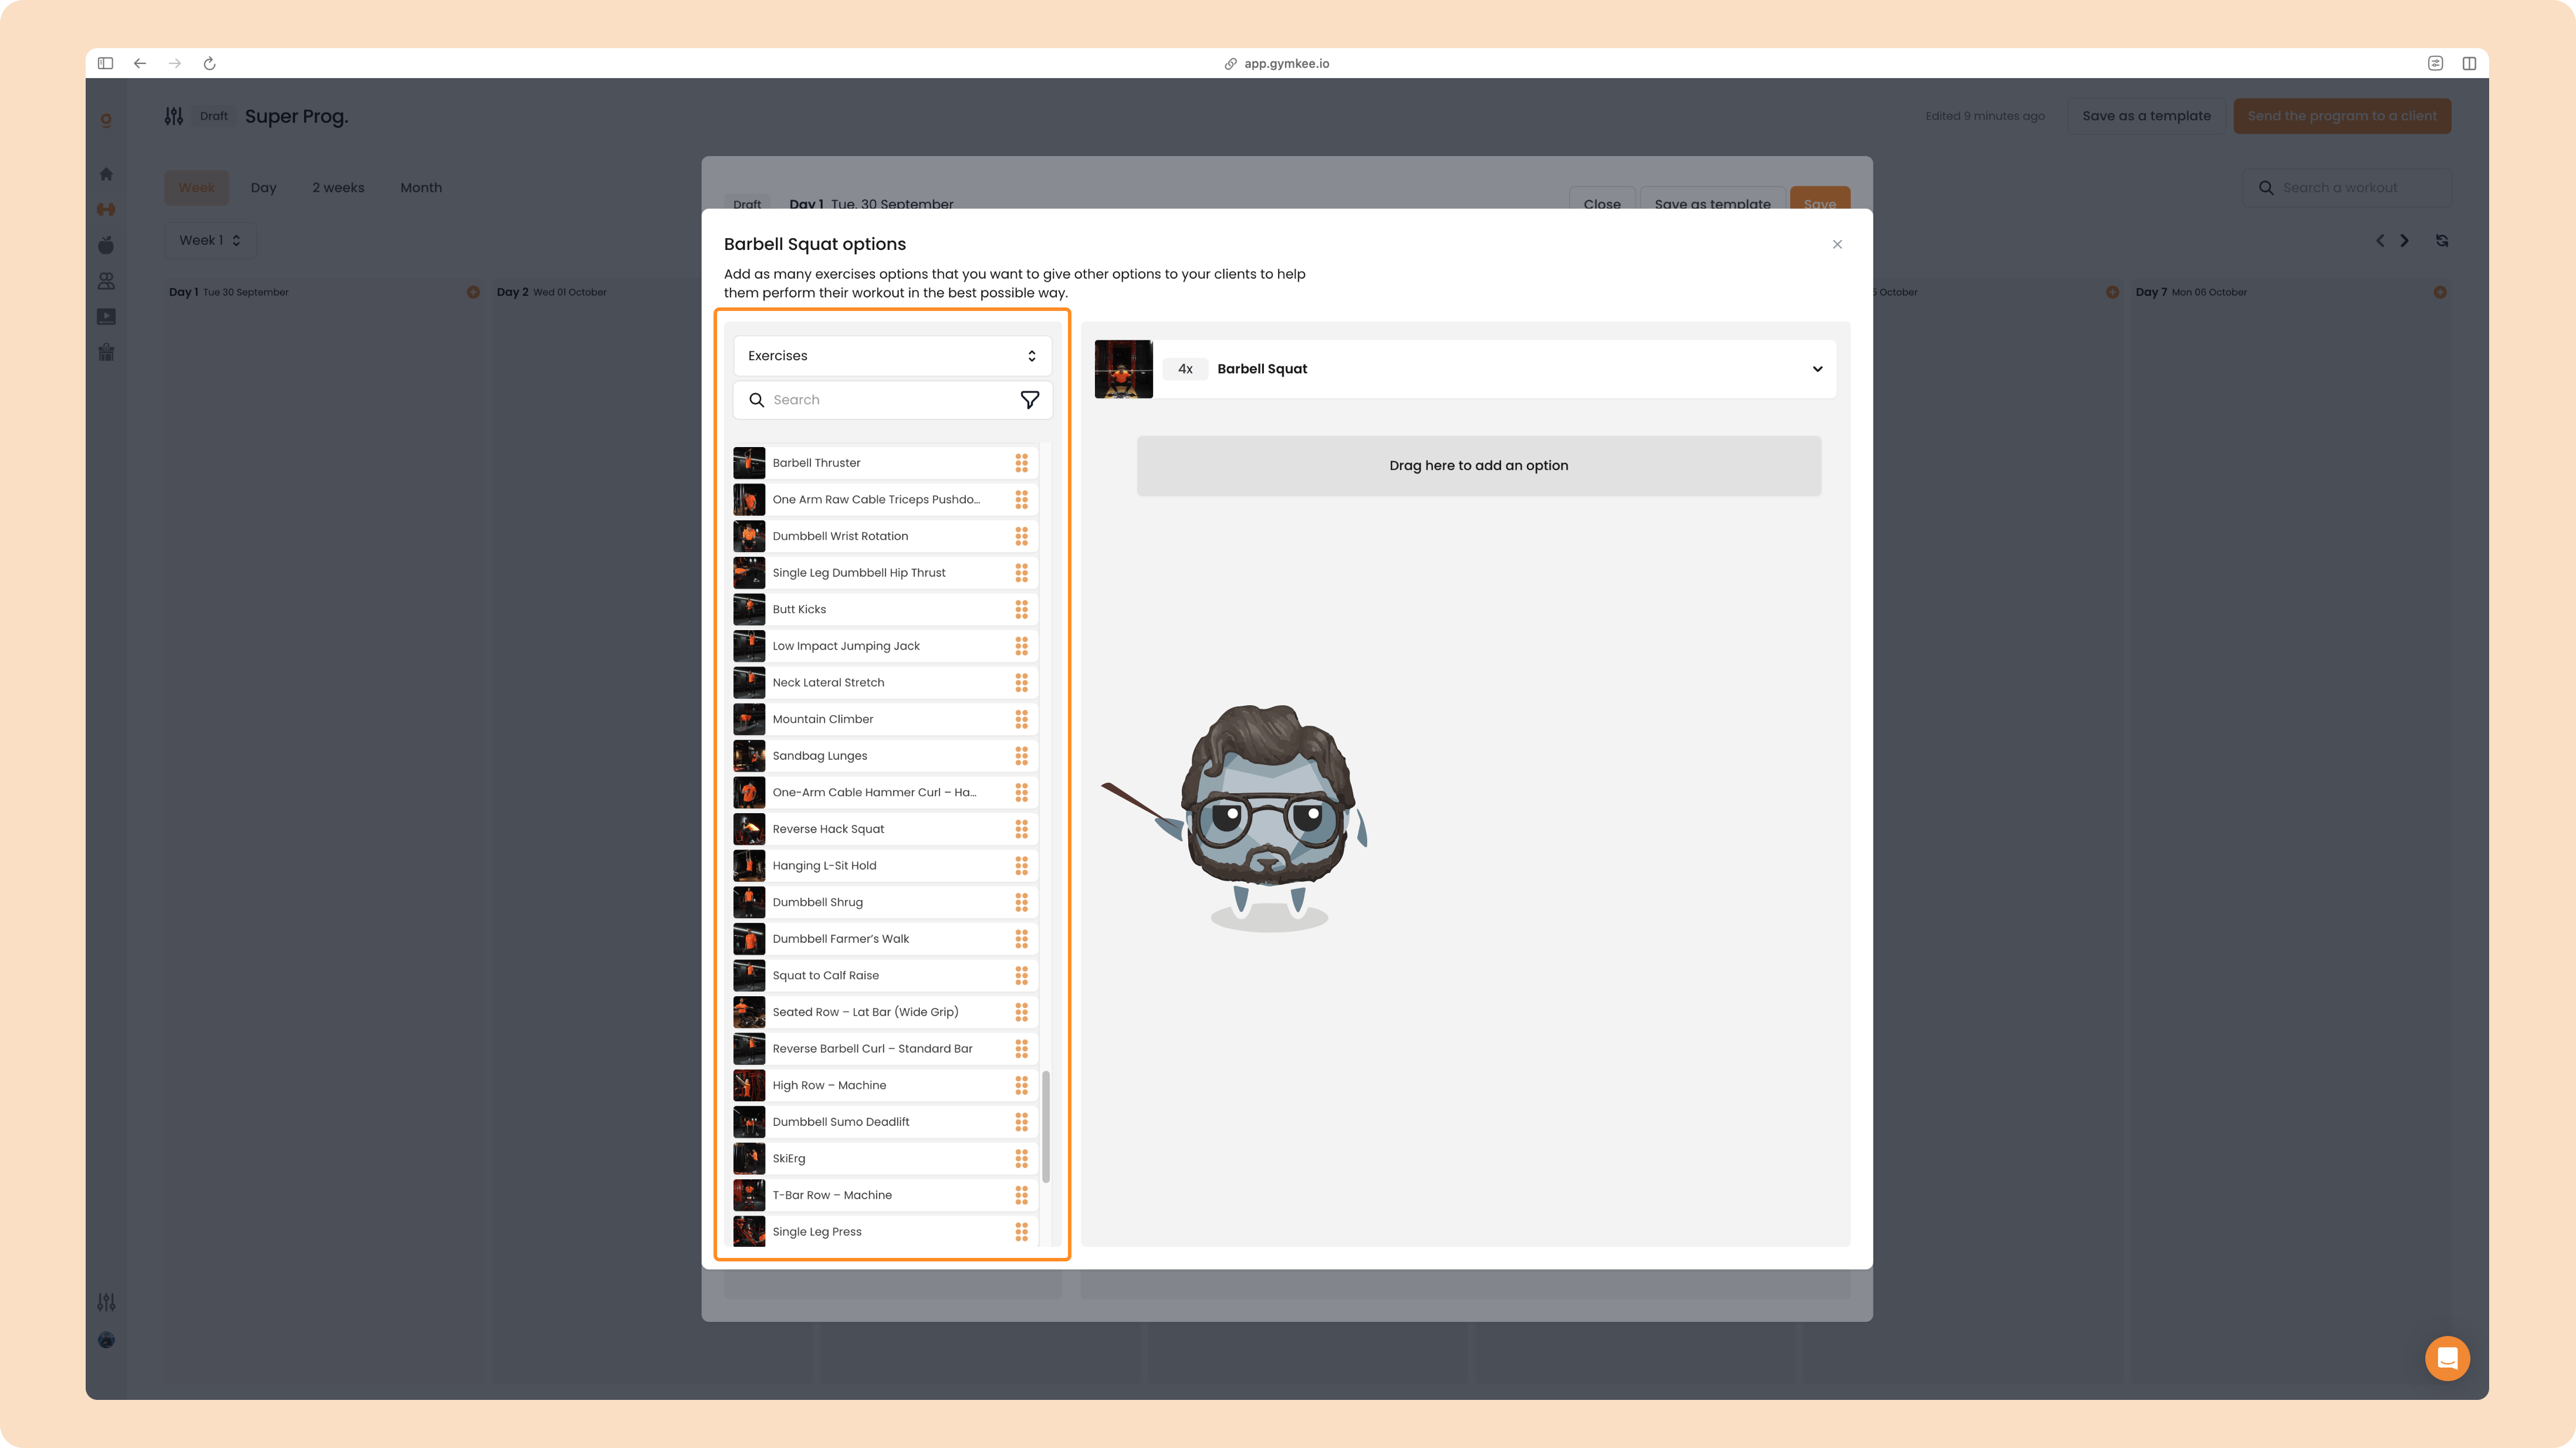2576x1448 pixels.
Task: Open the Exercises type dropdown
Action: (x=892, y=356)
